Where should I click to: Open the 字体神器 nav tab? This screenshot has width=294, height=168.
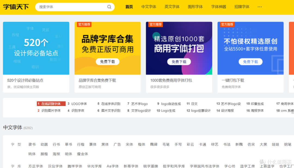pos(218,7)
